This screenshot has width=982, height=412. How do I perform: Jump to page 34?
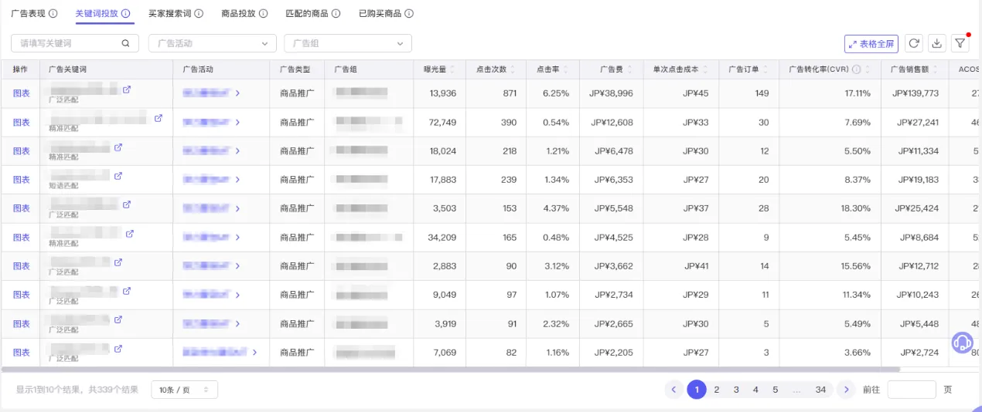click(x=820, y=390)
